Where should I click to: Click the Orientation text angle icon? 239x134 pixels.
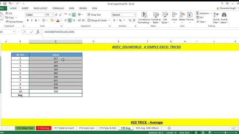point(80,15)
